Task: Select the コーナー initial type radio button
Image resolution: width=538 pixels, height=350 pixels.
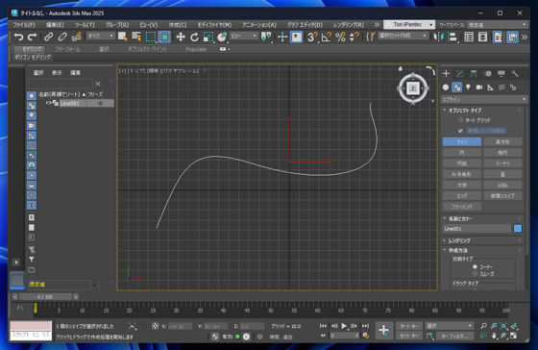Action: 475,266
